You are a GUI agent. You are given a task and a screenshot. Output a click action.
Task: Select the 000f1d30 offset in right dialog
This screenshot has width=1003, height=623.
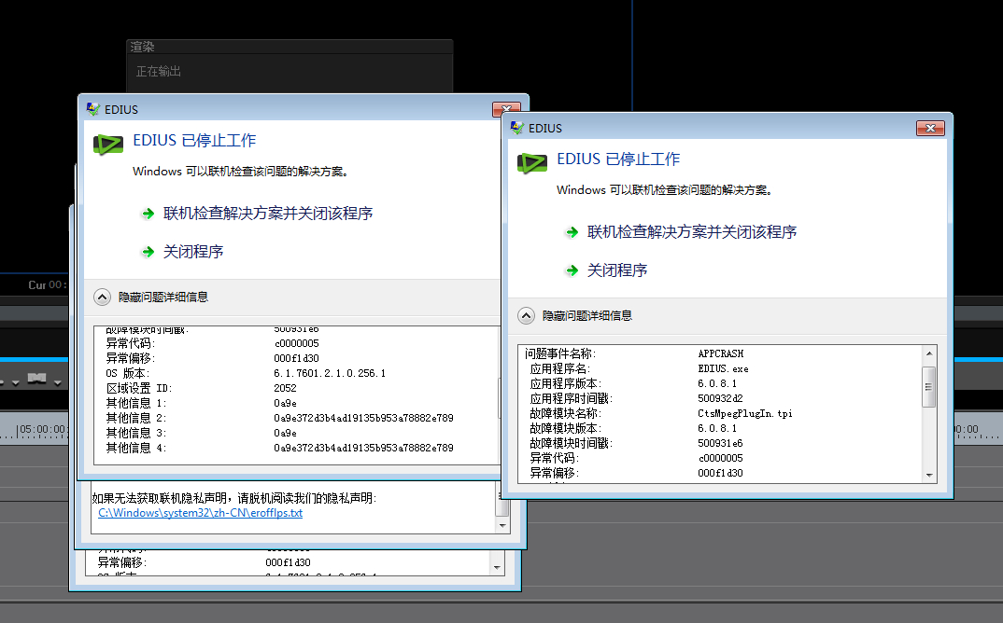click(720, 474)
